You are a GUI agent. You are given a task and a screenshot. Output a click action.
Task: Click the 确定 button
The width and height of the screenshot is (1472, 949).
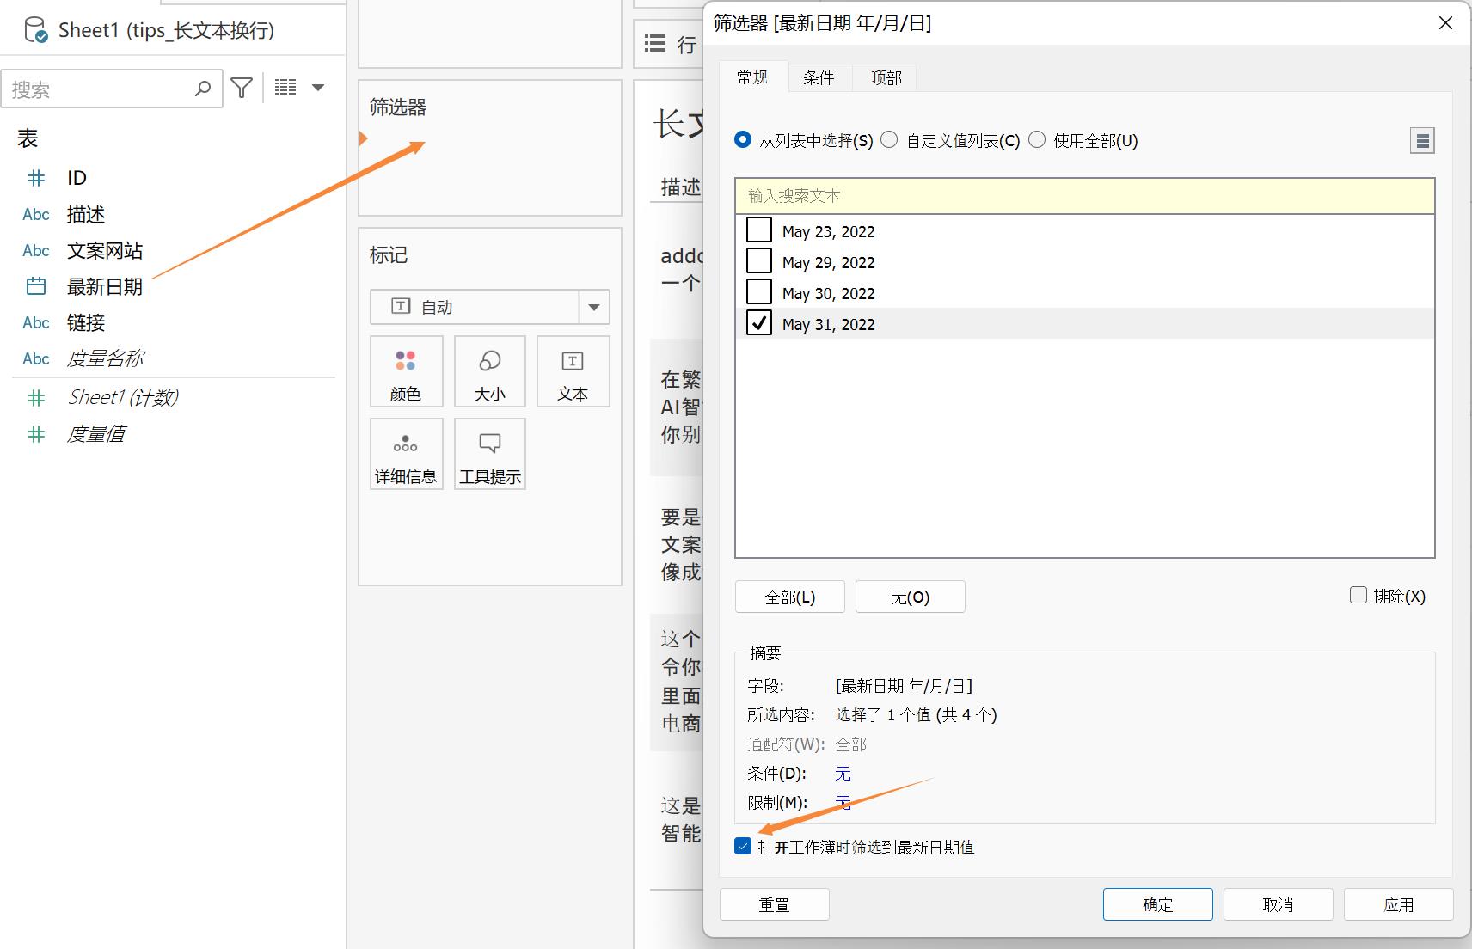pyautogui.click(x=1158, y=904)
